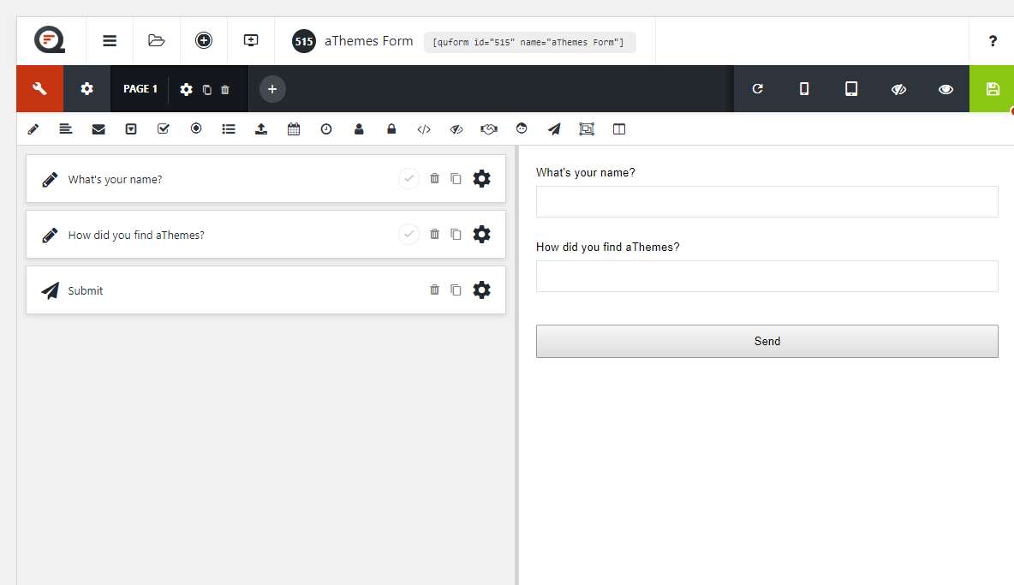Add a Password field element
This screenshot has height=585, width=1014.
(x=391, y=129)
